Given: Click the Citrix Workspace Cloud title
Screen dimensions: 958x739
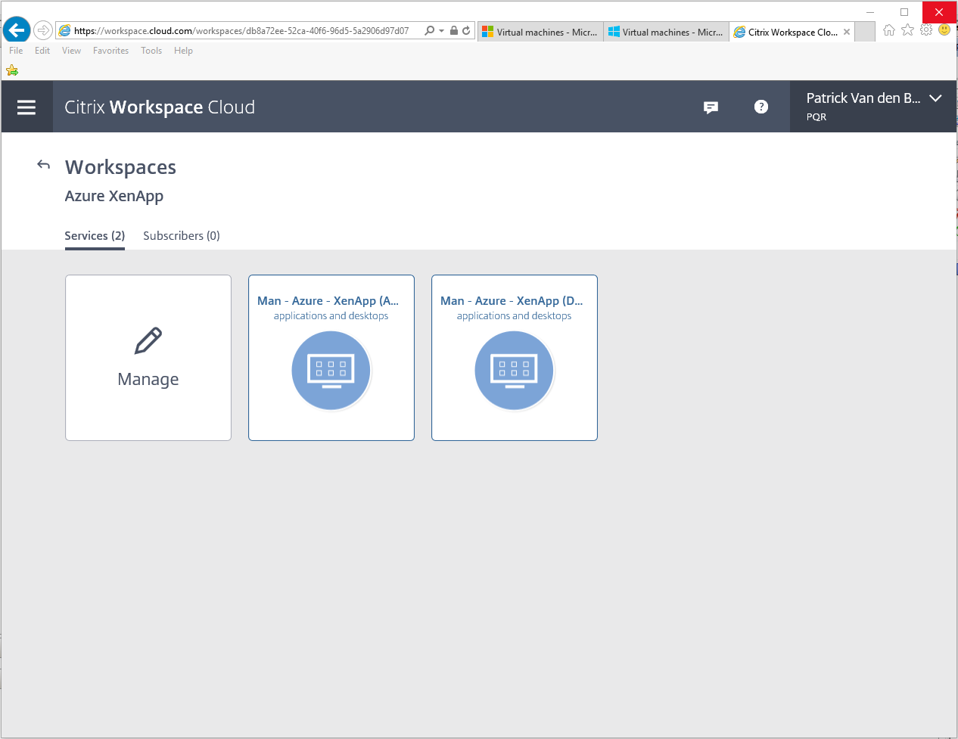Looking at the screenshot, I should tap(160, 107).
